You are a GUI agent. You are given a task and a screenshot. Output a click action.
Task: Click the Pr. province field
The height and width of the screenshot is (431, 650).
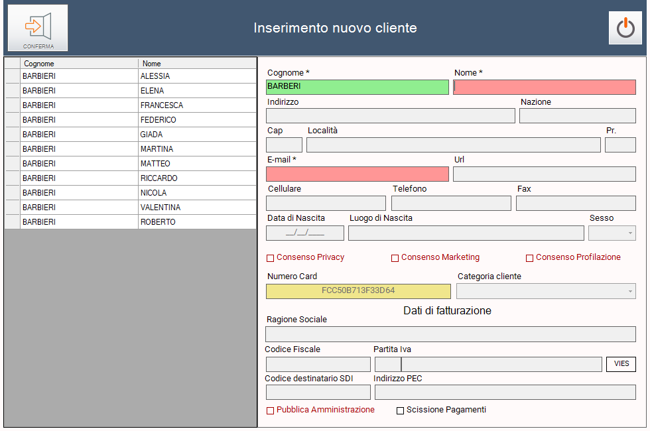pos(620,145)
